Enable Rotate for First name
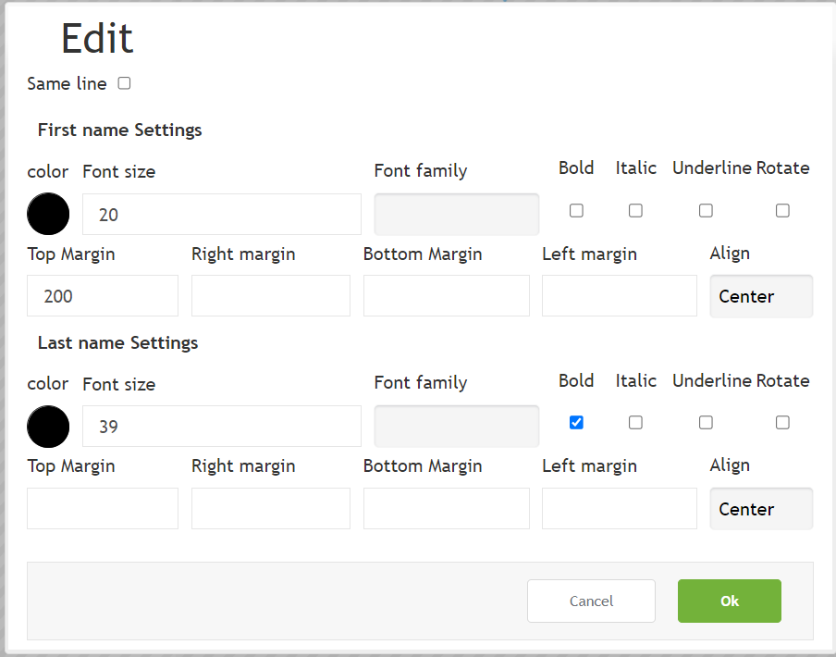Image resolution: width=836 pixels, height=657 pixels. coord(782,211)
